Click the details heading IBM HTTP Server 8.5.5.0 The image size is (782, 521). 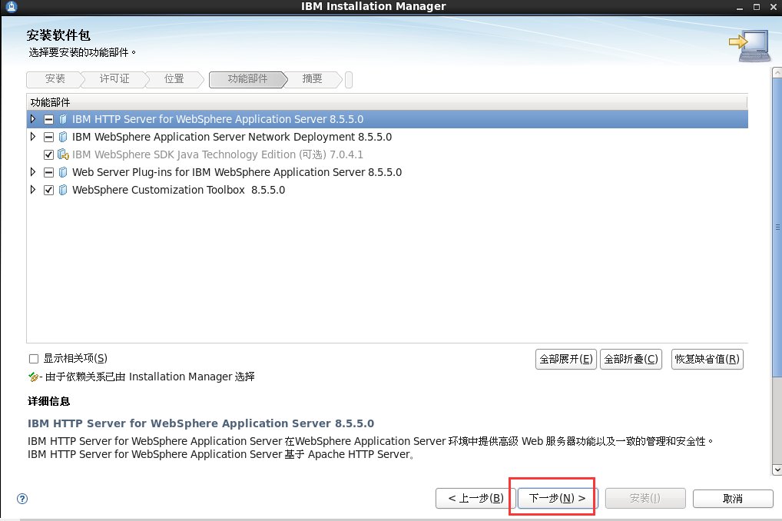(200, 423)
